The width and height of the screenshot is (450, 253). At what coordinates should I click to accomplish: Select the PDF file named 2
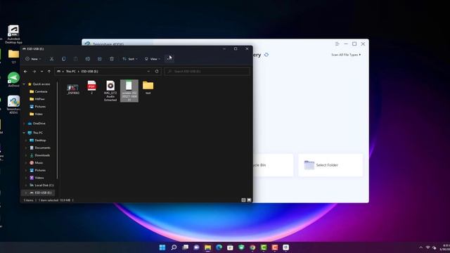click(x=91, y=87)
